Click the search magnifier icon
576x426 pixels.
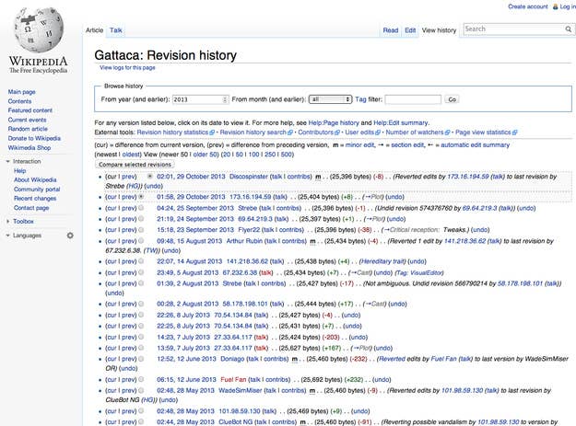(568, 29)
